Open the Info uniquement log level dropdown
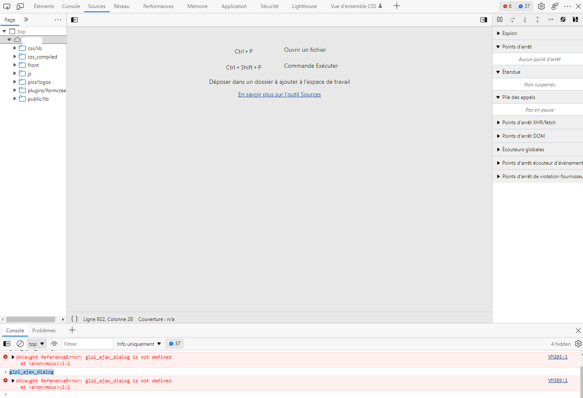The height and width of the screenshot is (398, 583). [x=139, y=344]
